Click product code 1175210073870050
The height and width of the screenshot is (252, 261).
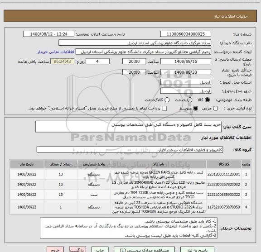click(x=223, y=207)
